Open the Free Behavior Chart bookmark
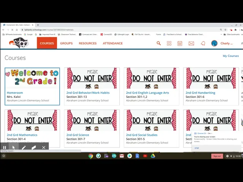 tap(194, 35)
